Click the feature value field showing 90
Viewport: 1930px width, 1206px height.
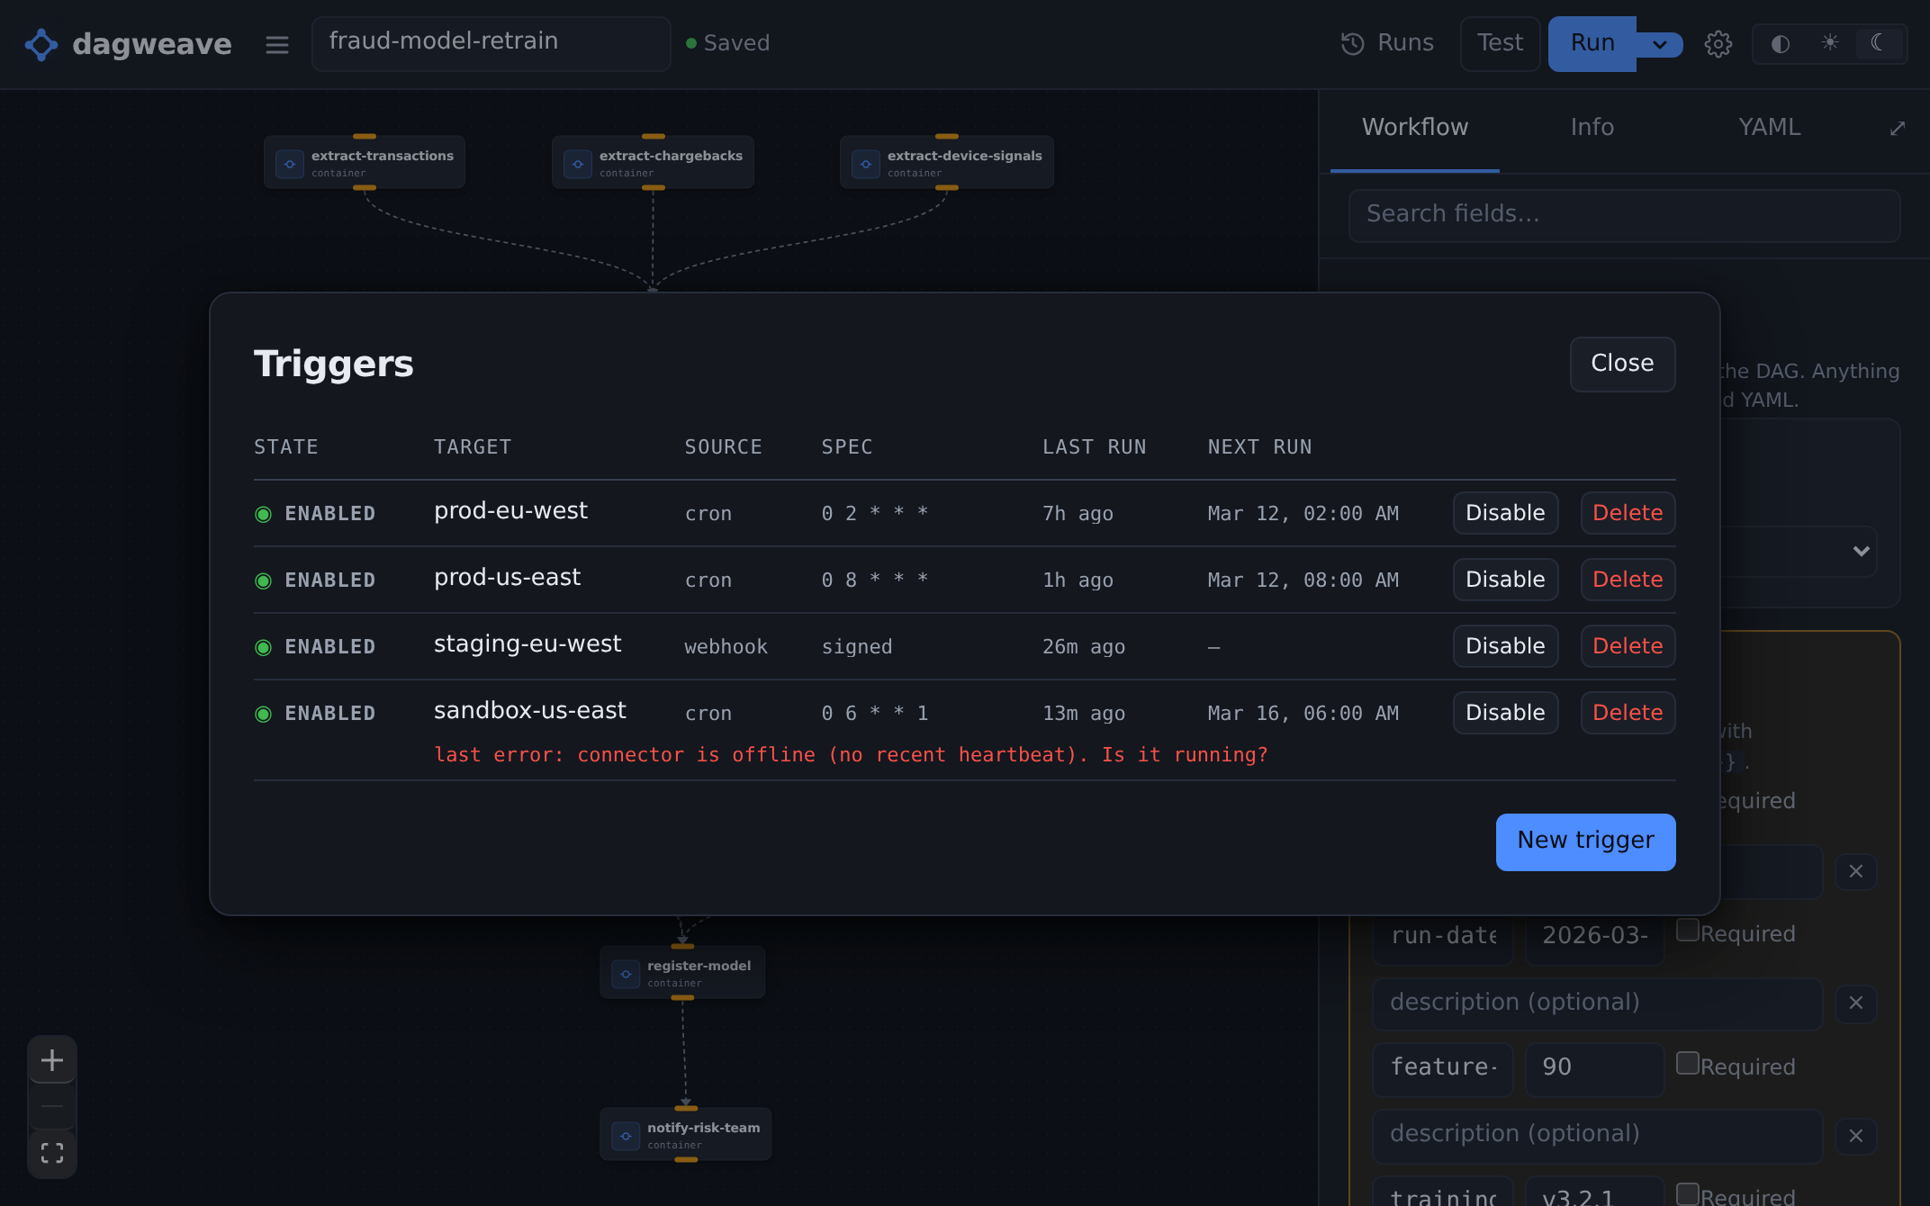[1595, 1068]
